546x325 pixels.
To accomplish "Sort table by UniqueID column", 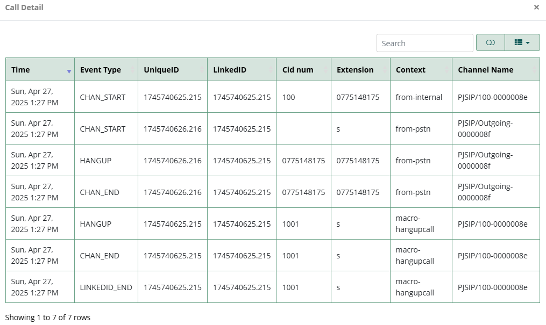I will pyautogui.click(x=173, y=70).
